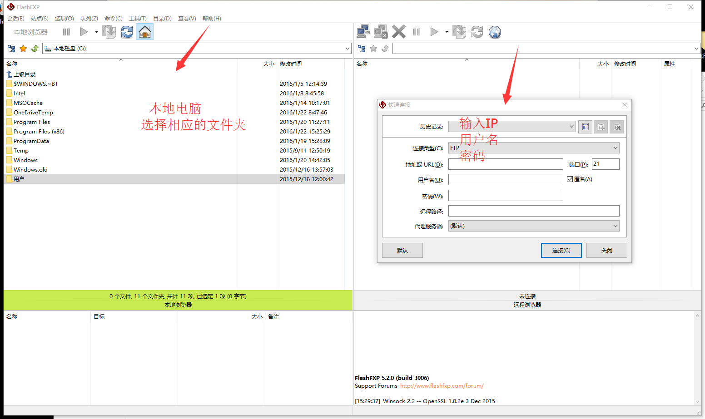Screen dimensions: 705x419
Task: Open the 连接类型 FTP dropdown
Action: [x=534, y=148]
